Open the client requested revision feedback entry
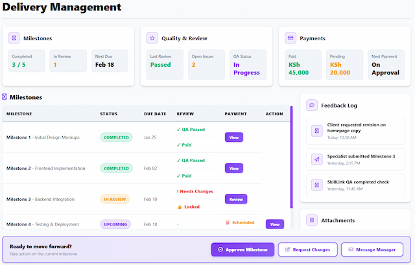The height and width of the screenshot is (265, 415). click(355, 131)
